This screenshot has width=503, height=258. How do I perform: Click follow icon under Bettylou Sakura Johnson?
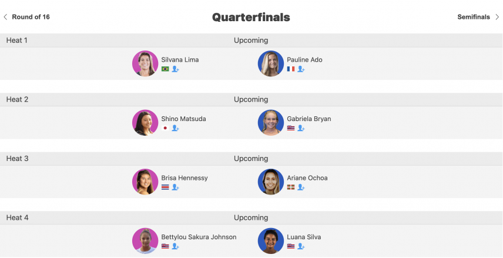pos(175,246)
